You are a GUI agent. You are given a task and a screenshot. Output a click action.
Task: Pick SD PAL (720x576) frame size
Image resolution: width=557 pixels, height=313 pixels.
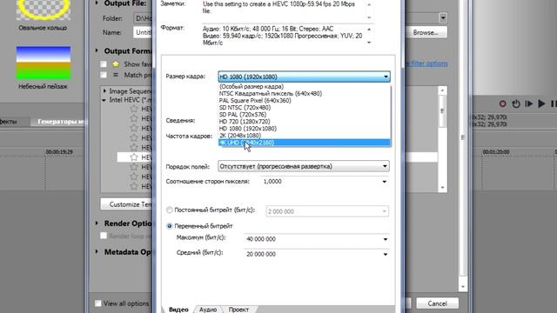(x=305, y=114)
